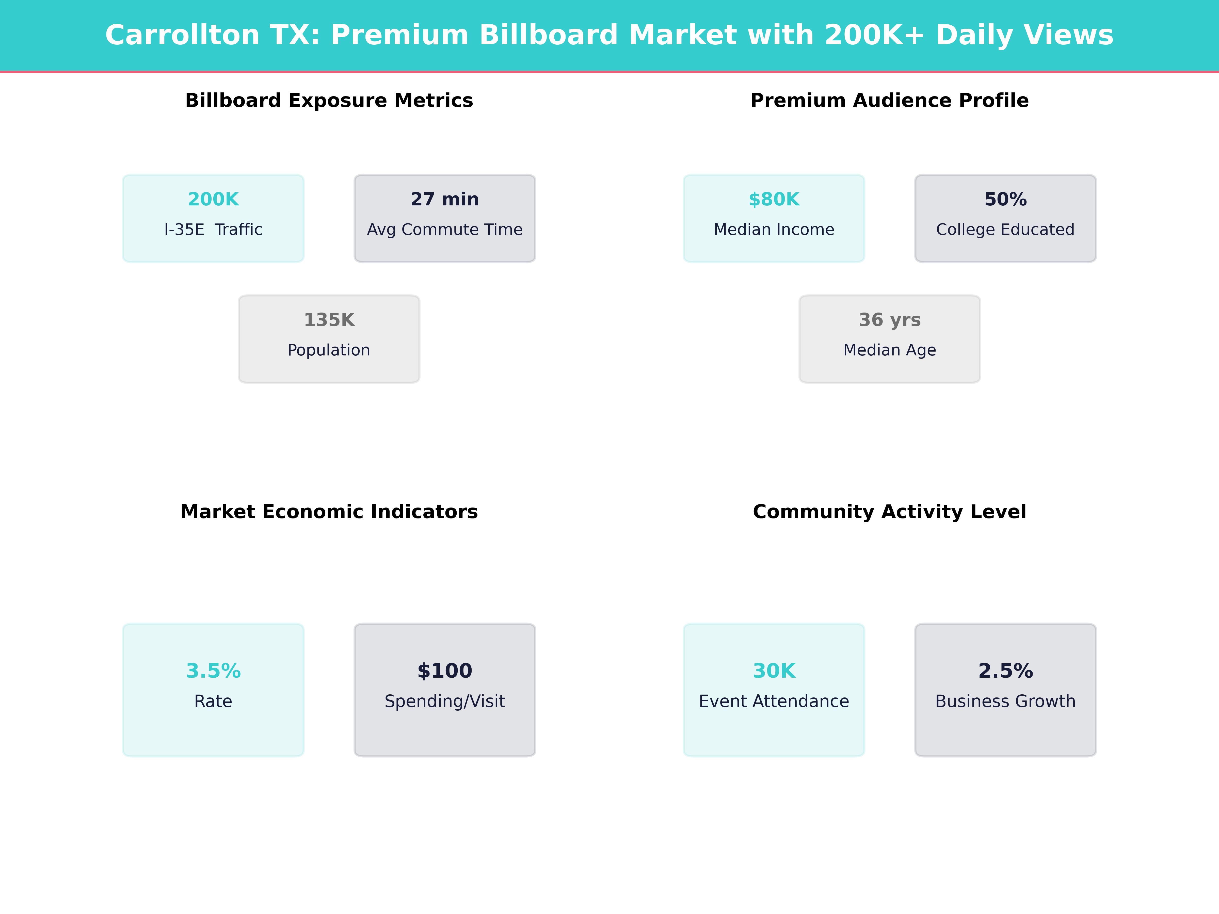Click the Community Activity Level heading

pos(889,511)
